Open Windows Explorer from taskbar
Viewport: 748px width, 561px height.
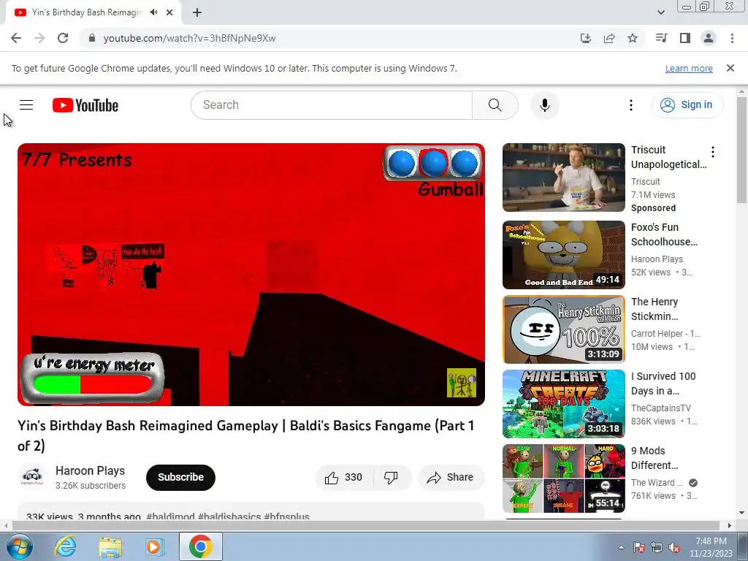point(110,546)
